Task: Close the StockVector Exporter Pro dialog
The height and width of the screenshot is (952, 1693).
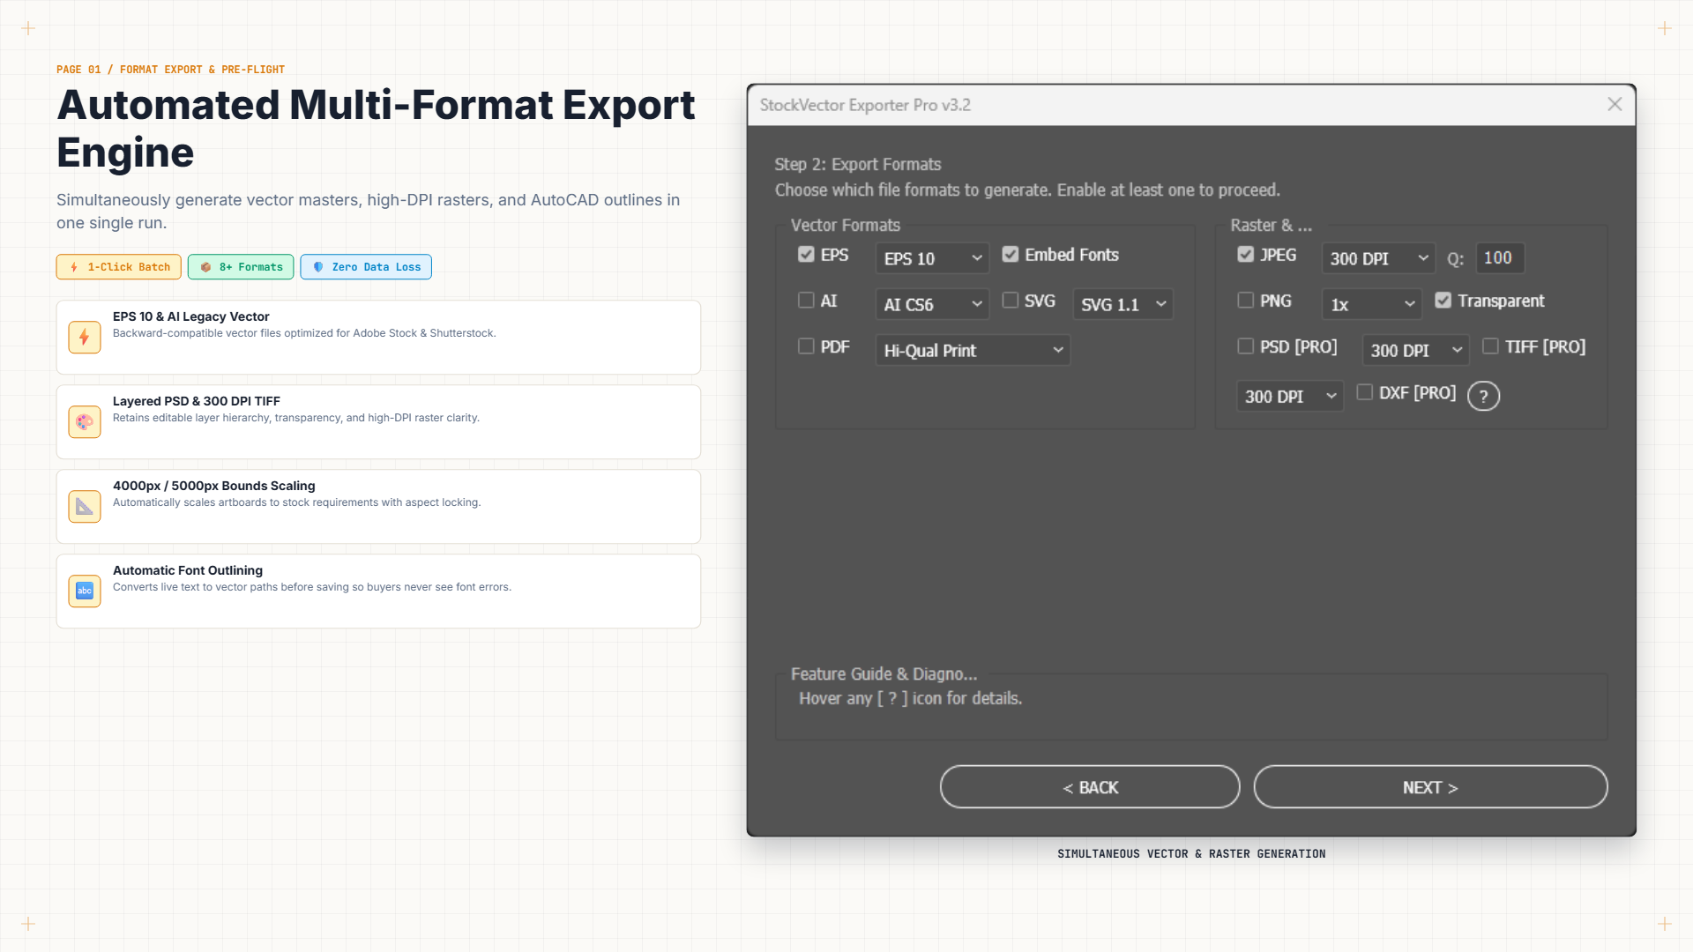Action: [x=1615, y=104]
